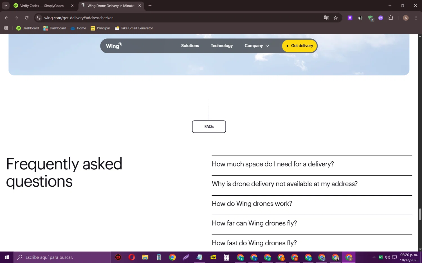Expand 'Why is drone delivery not available' question
Image resolution: width=422 pixels, height=263 pixels.
pyautogui.click(x=312, y=184)
